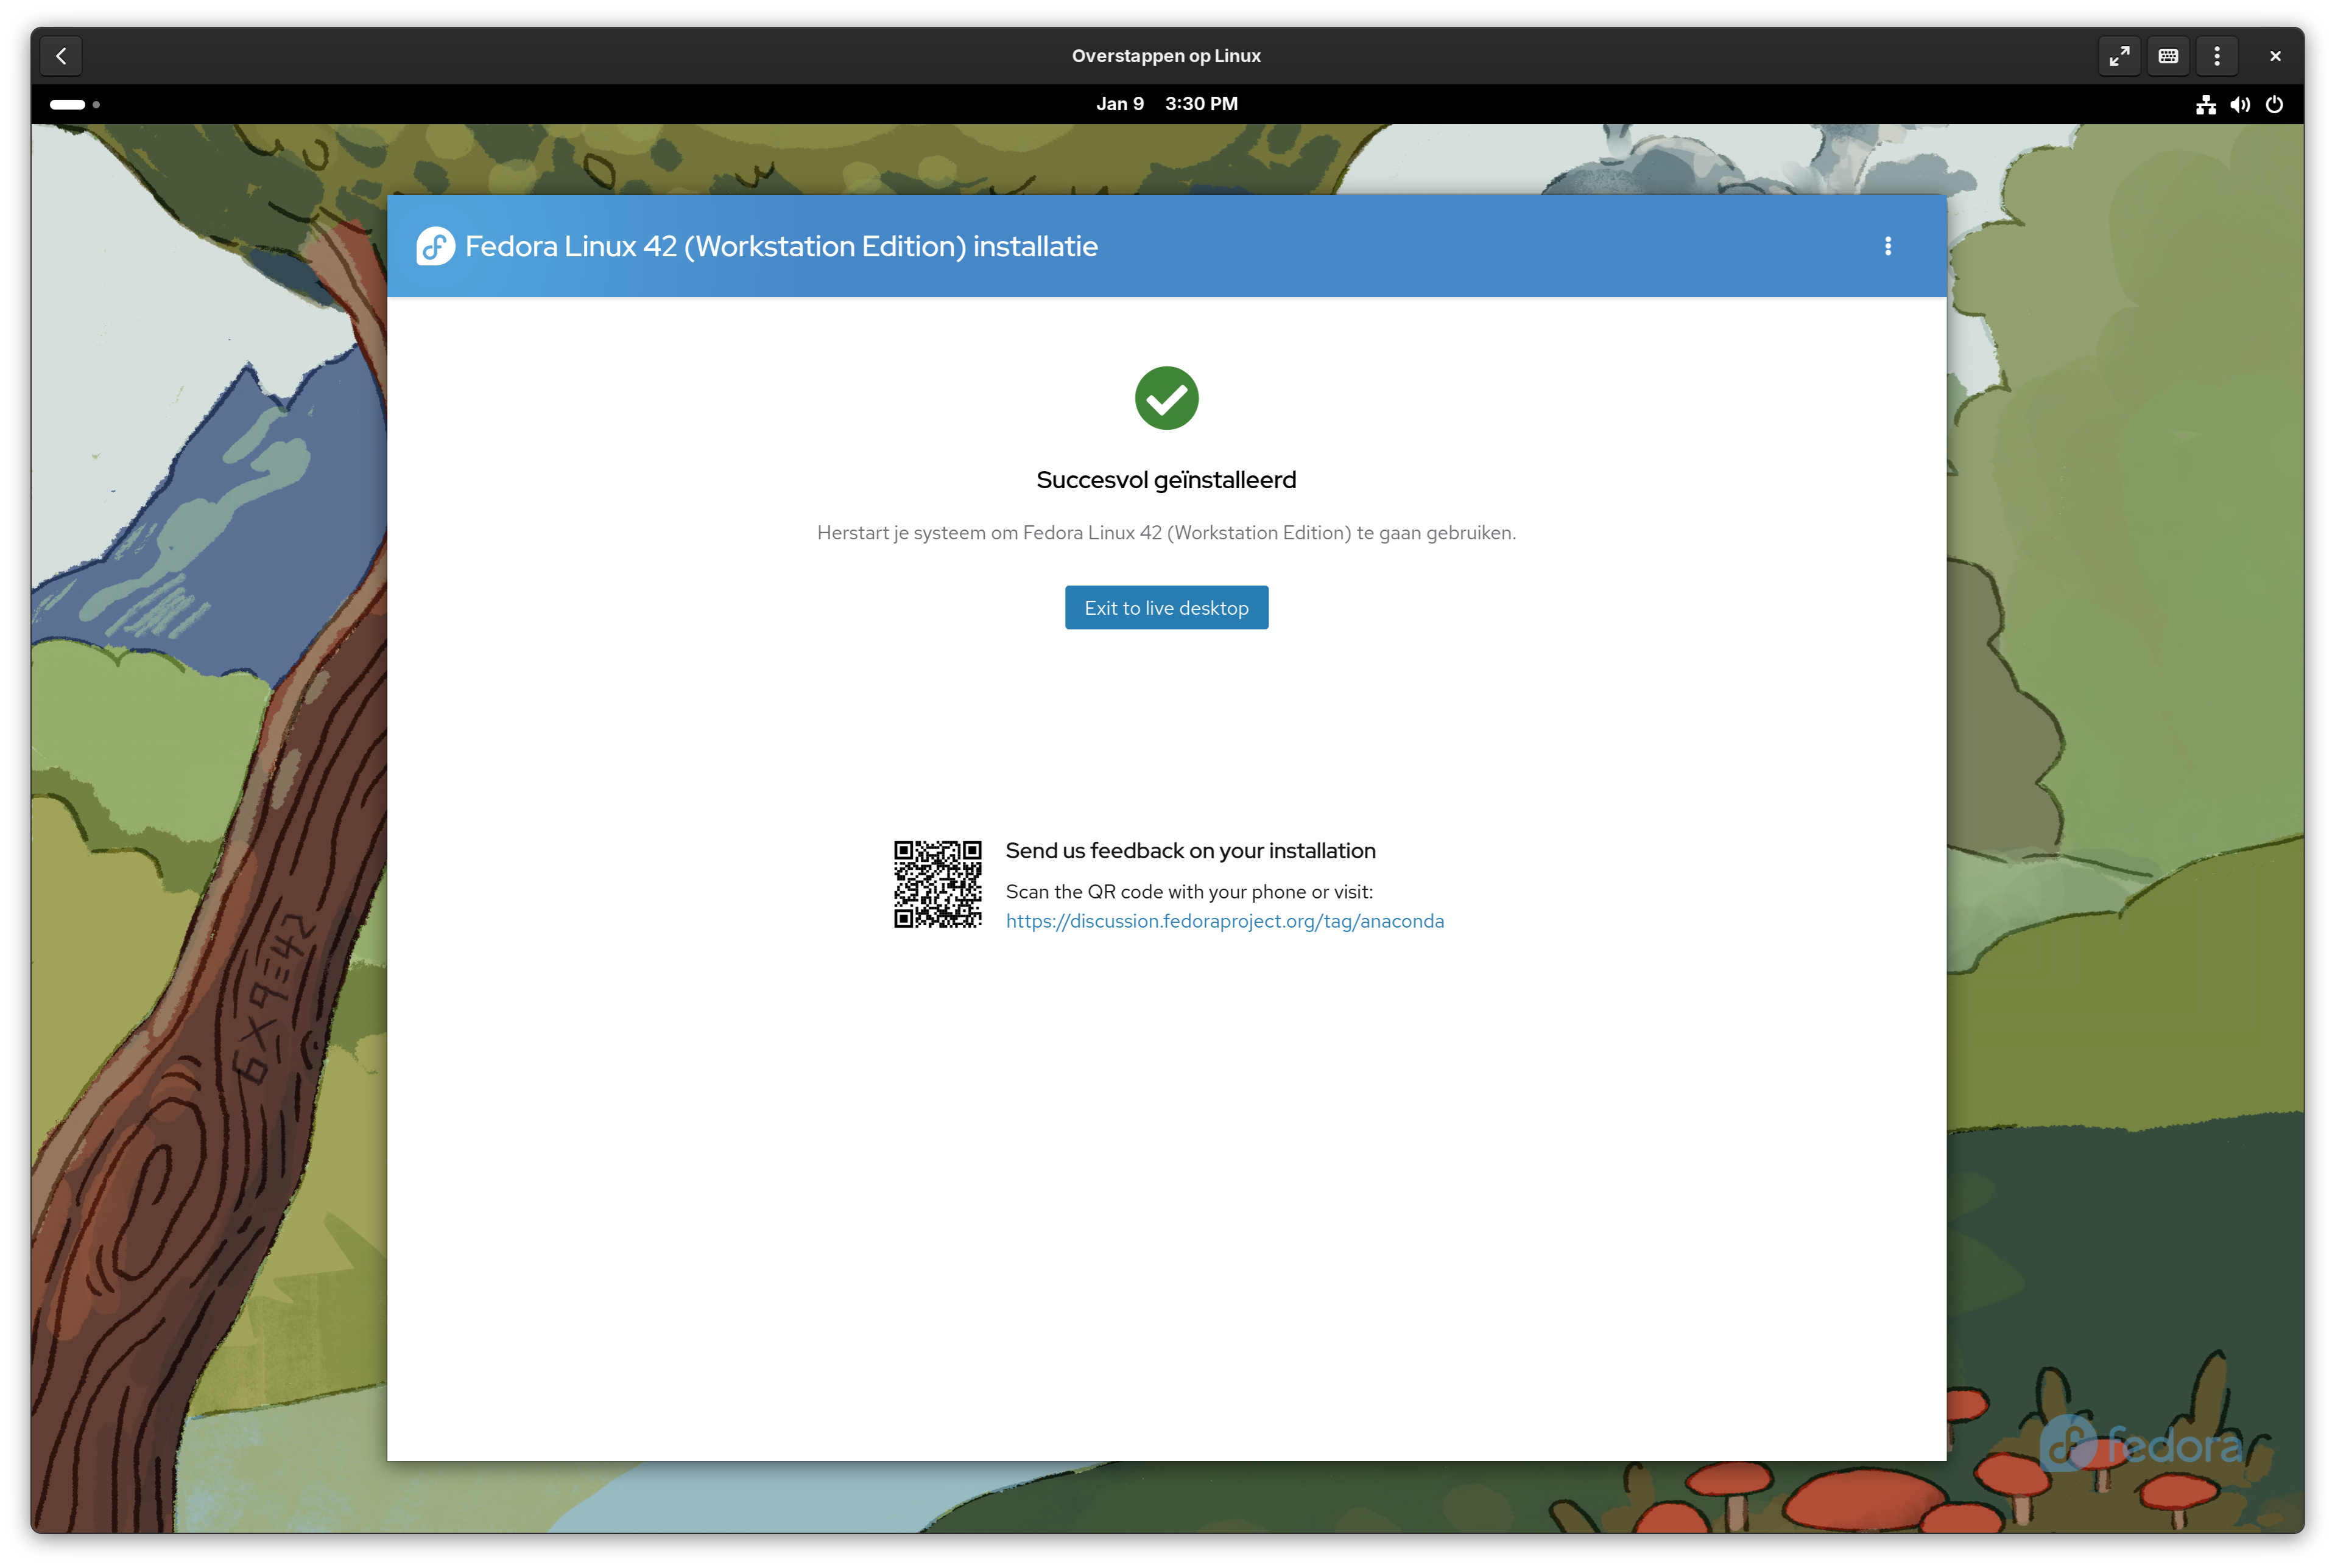The width and height of the screenshot is (2335, 1568).
Task: Open the discussion.fedoraproject.org anaconda link
Action: (1225, 921)
